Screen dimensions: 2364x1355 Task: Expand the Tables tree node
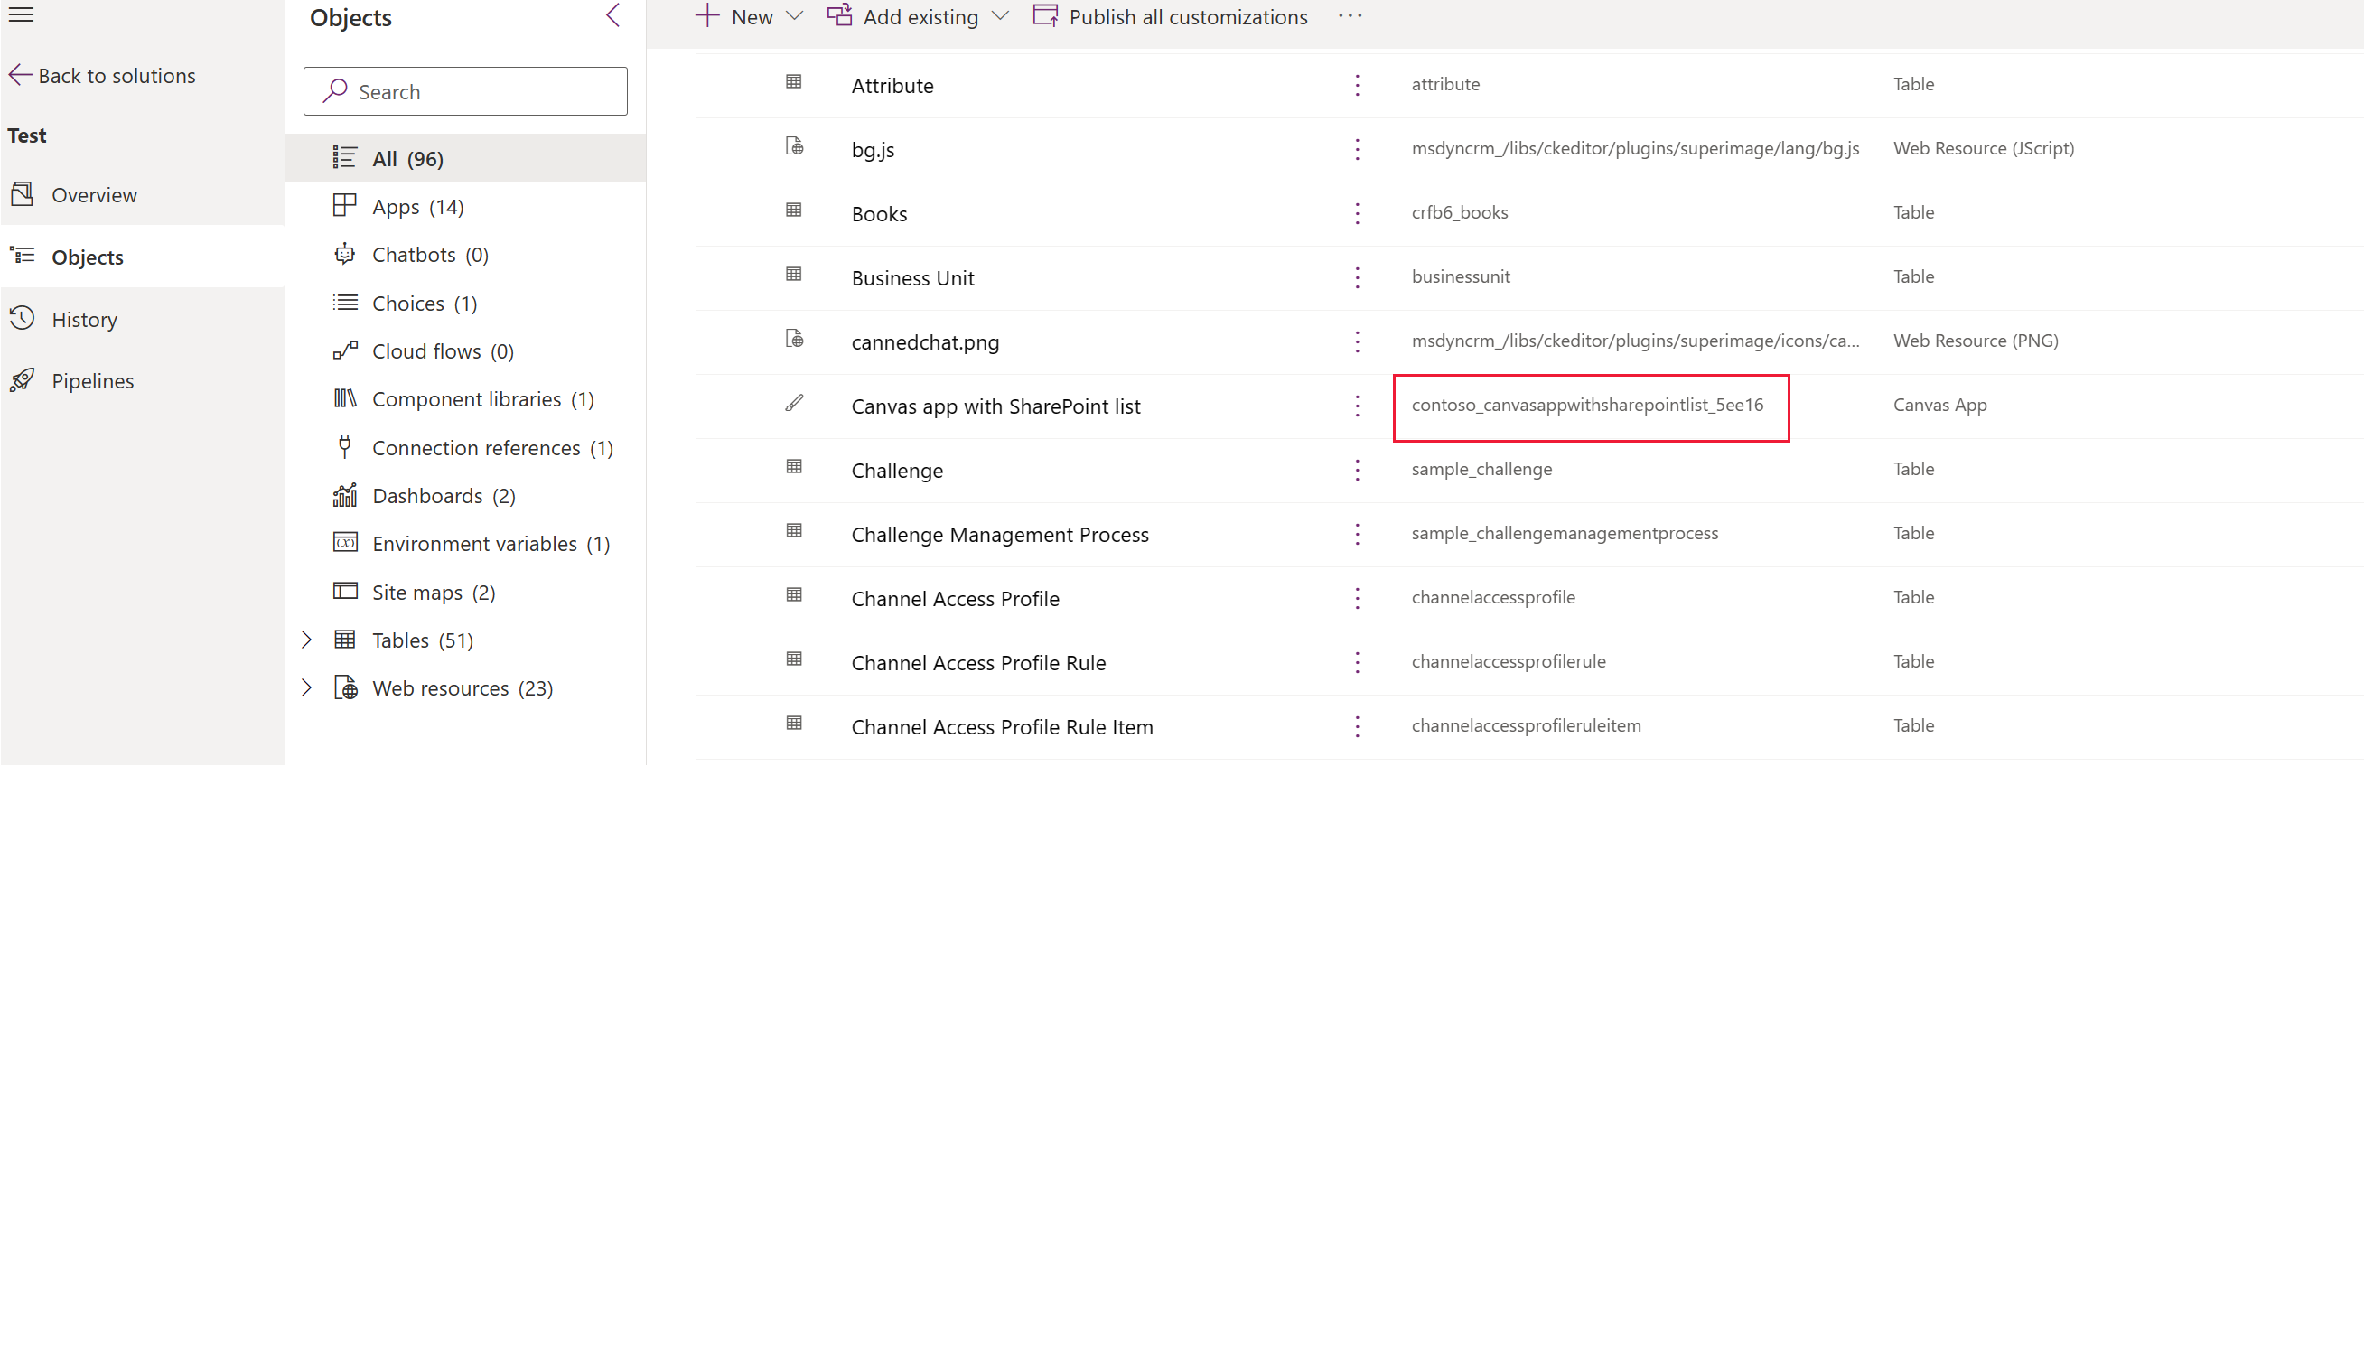307,640
